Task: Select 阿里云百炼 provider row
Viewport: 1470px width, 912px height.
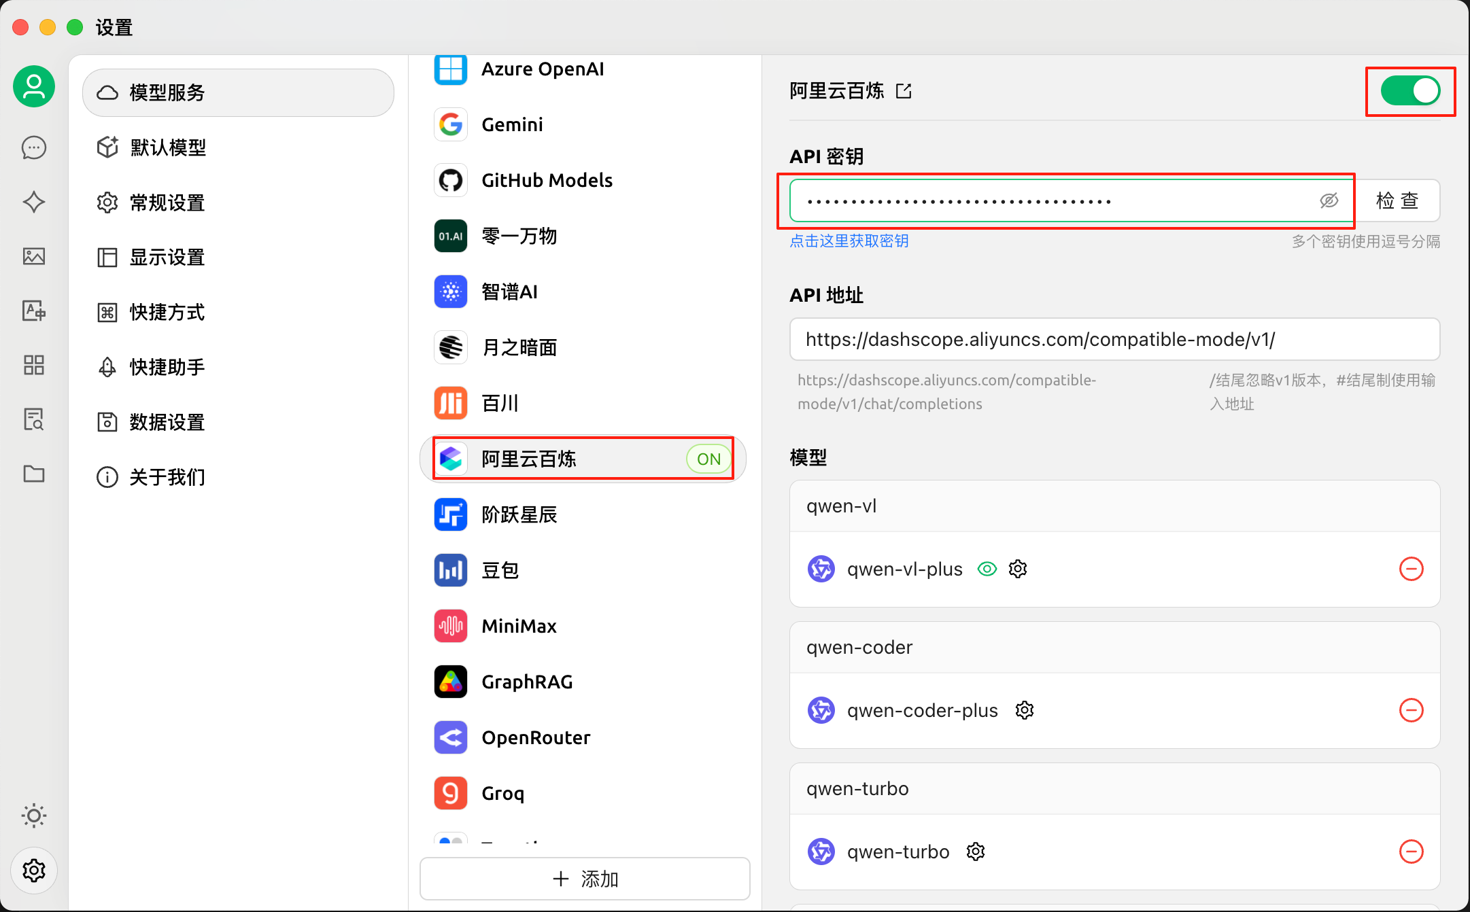Action: tap(583, 459)
